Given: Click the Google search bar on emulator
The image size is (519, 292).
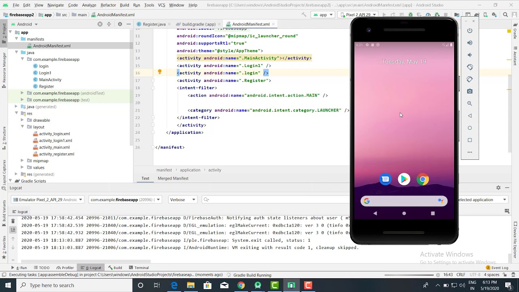Looking at the screenshot, I should click(404, 201).
